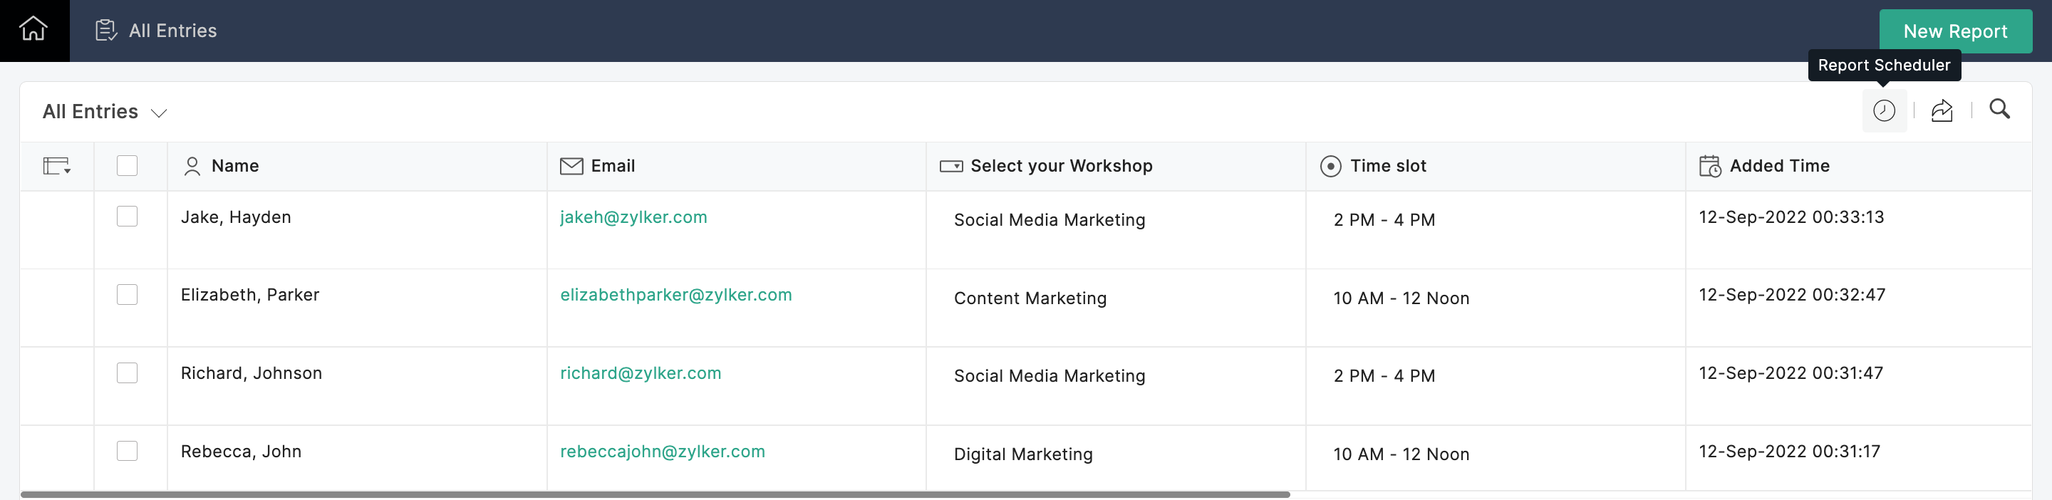Open the elizabethparker@zylker.com email link

click(675, 296)
